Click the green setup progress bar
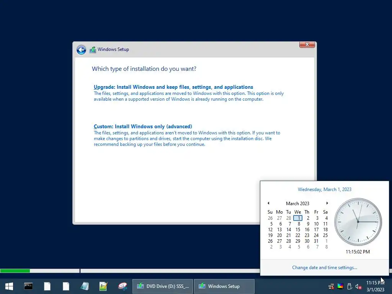The image size is (392, 294). click(x=15, y=271)
